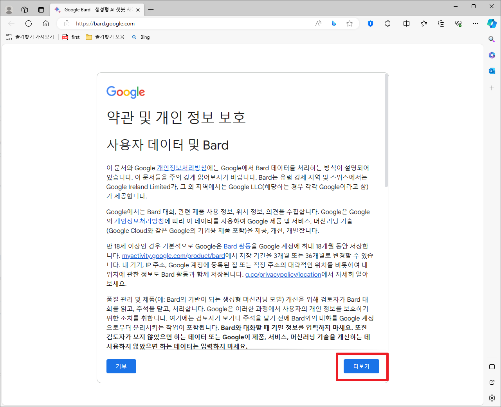This screenshot has width=501, height=407.
Task: Open the 즐겨찾기 모음 folder
Action: (x=105, y=37)
